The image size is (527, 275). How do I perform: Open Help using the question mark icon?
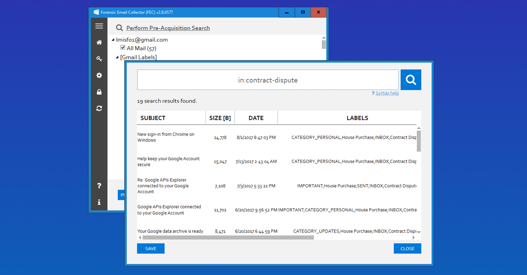pyautogui.click(x=99, y=186)
